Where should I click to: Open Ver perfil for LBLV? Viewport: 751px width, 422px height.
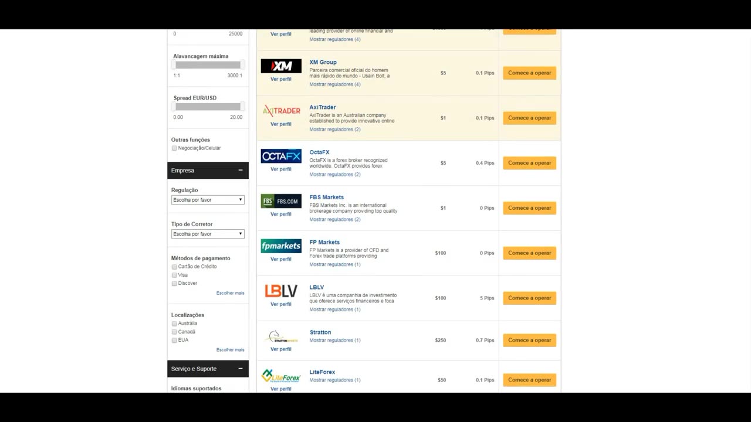(x=281, y=304)
